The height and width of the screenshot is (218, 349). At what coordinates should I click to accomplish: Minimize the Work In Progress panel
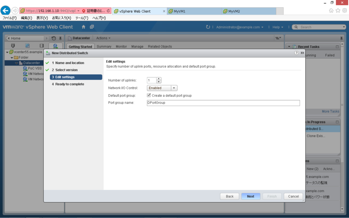coord(337,122)
